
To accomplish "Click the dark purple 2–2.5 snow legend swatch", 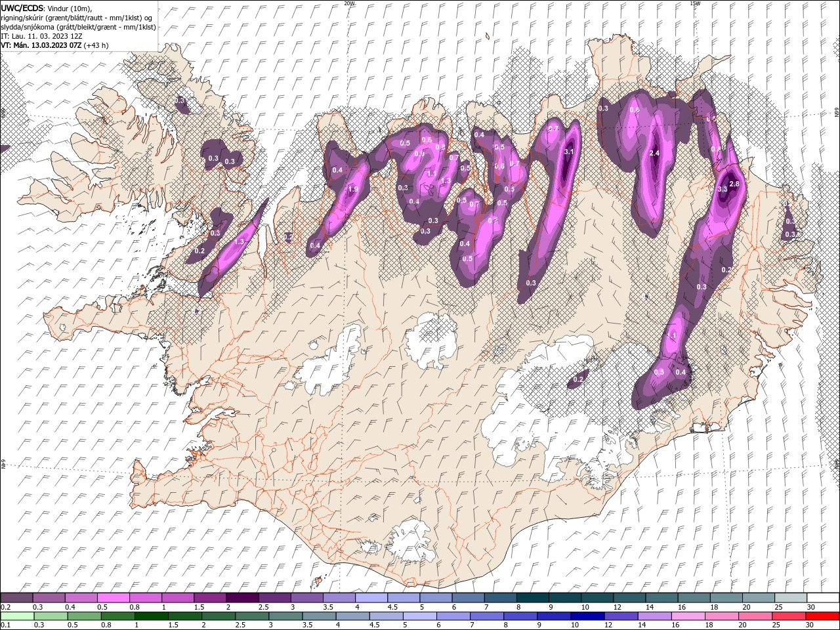I will pos(243,598).
